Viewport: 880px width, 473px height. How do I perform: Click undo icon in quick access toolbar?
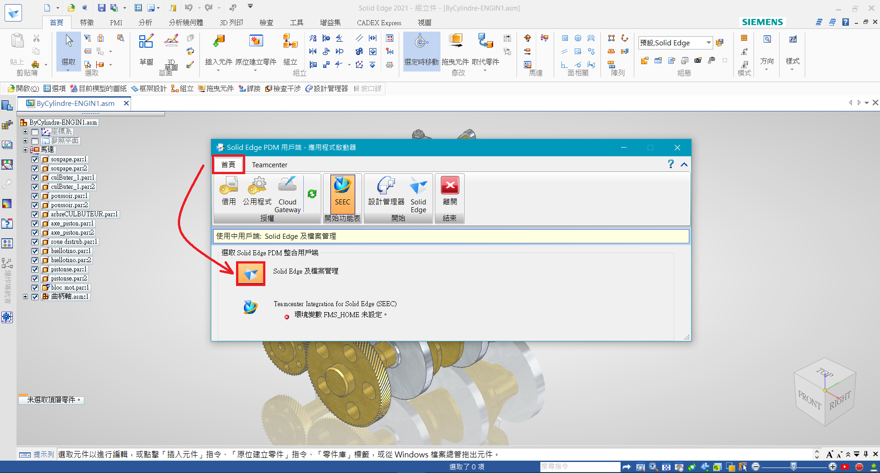click(x=189, y=8)
